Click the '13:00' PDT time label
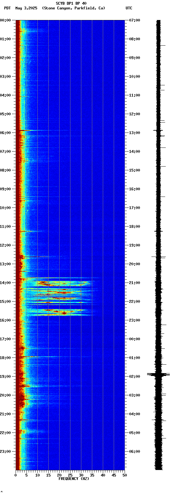Screen dimensions: 172x495 click(x=5, y=264)
